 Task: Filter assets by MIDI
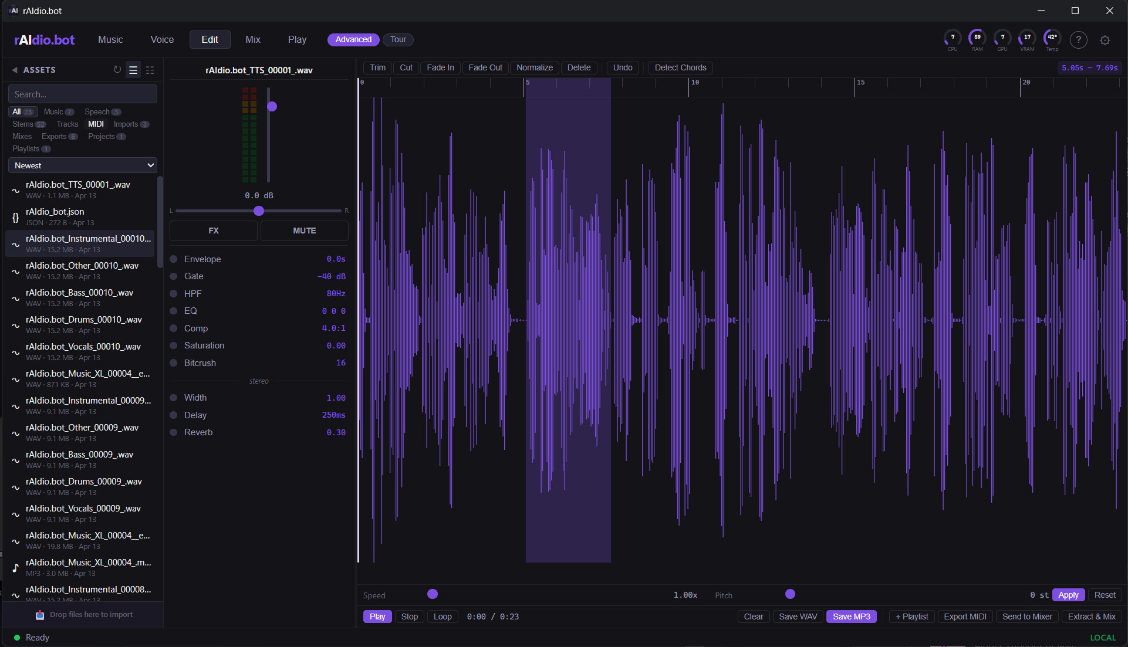coord(96,124)
